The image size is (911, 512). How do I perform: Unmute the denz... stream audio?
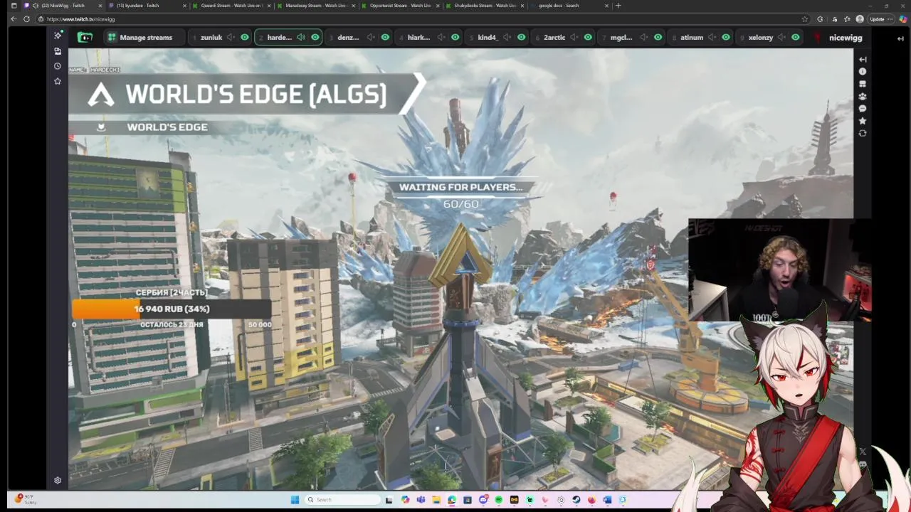[372, 37]
